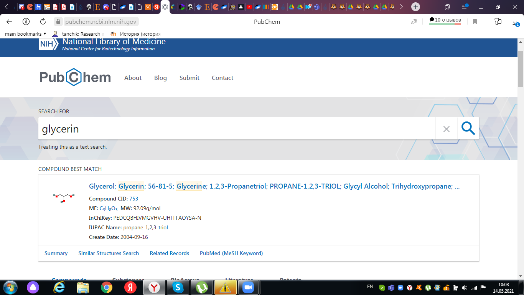Open the tanchik: Research bookmark
This screenshot has height=295, width=524.
coord(78,34)
